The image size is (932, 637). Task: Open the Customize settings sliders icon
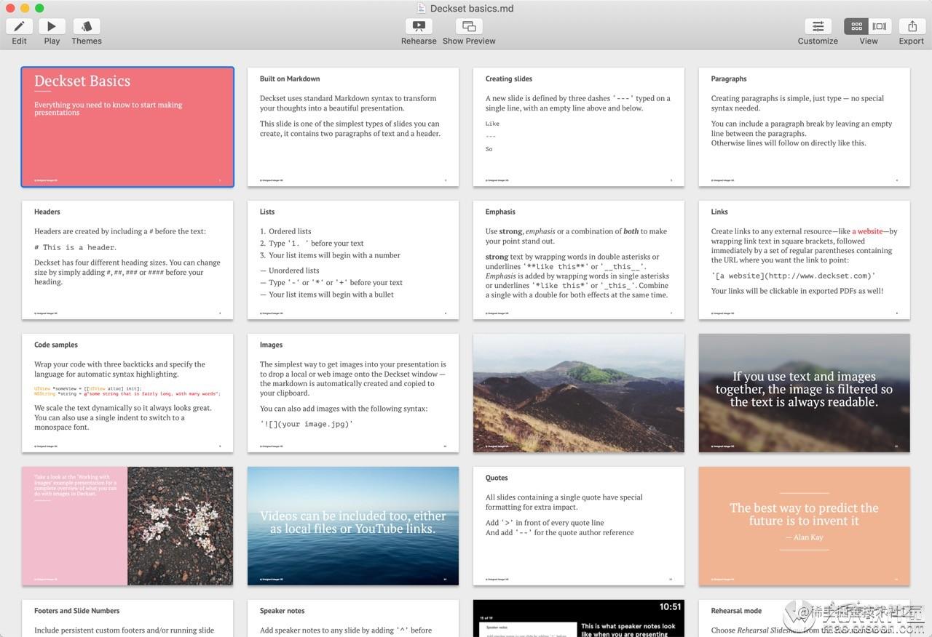pyautogui.click(x=818, y=26)
